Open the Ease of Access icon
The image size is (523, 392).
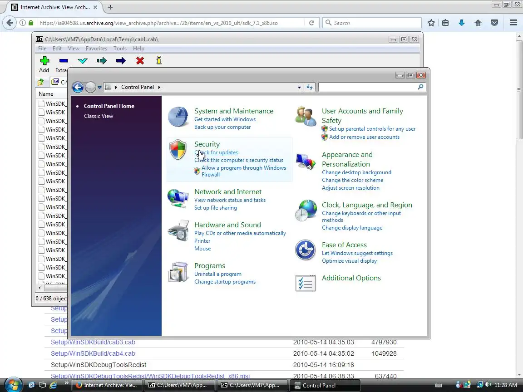(x=305, y=250)
